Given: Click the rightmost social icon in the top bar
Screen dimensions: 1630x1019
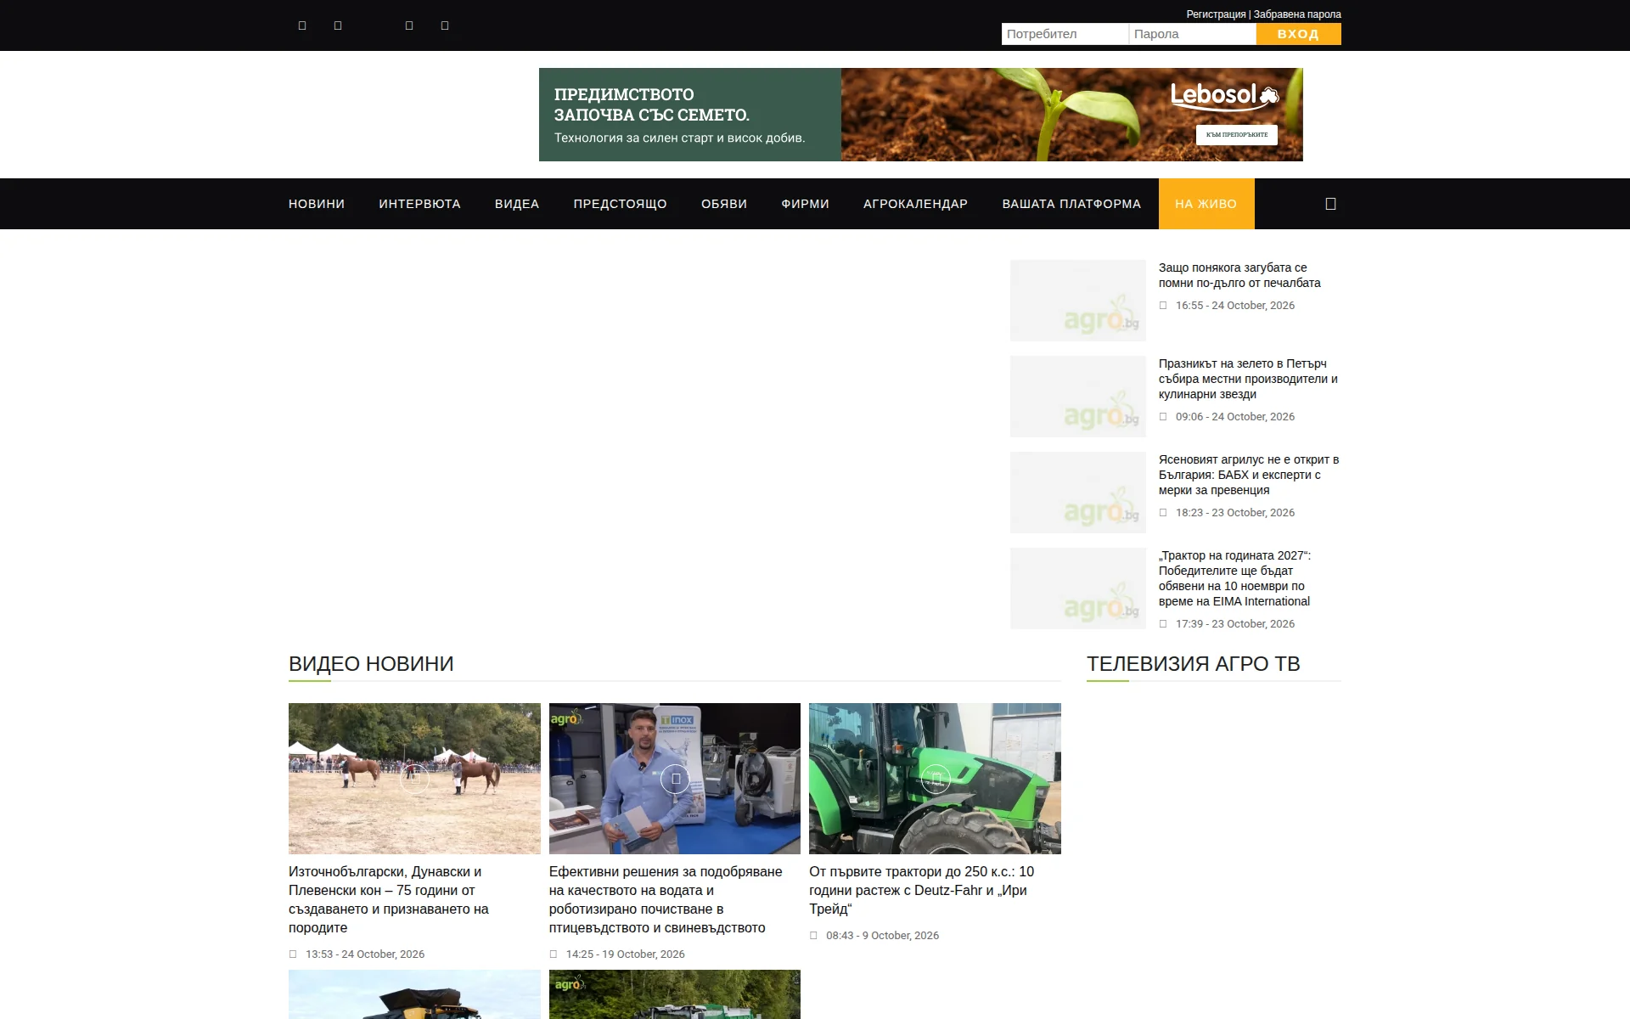Looking at the screenshot, I should click(445, 25).
